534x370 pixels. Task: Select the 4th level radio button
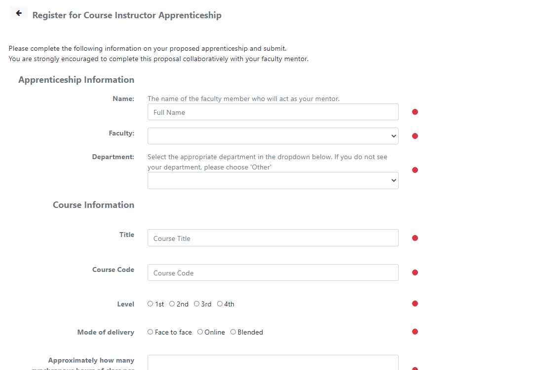(220, 304)
